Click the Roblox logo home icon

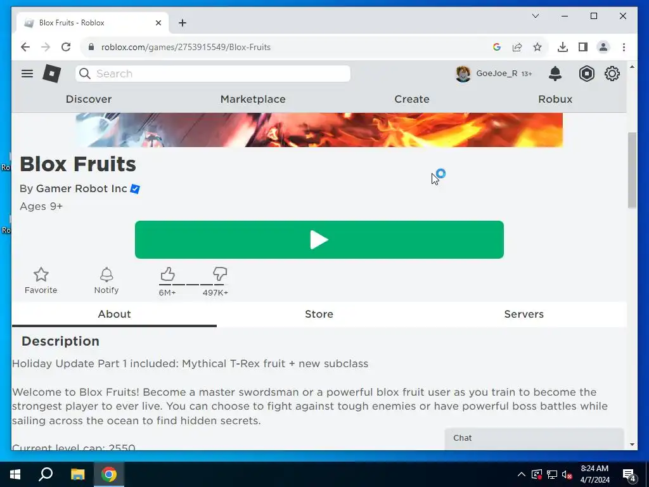coord(52,74)
